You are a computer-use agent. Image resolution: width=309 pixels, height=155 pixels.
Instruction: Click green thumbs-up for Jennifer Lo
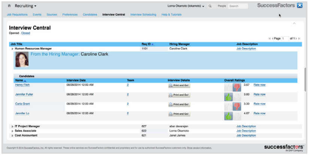point(228,116)
